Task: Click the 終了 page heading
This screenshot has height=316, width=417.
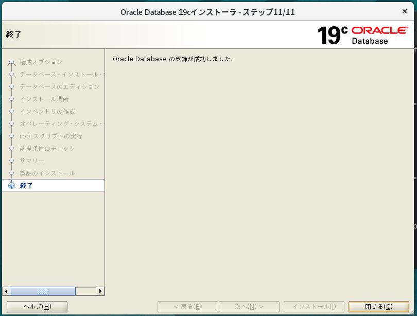Action: point(13,34)
